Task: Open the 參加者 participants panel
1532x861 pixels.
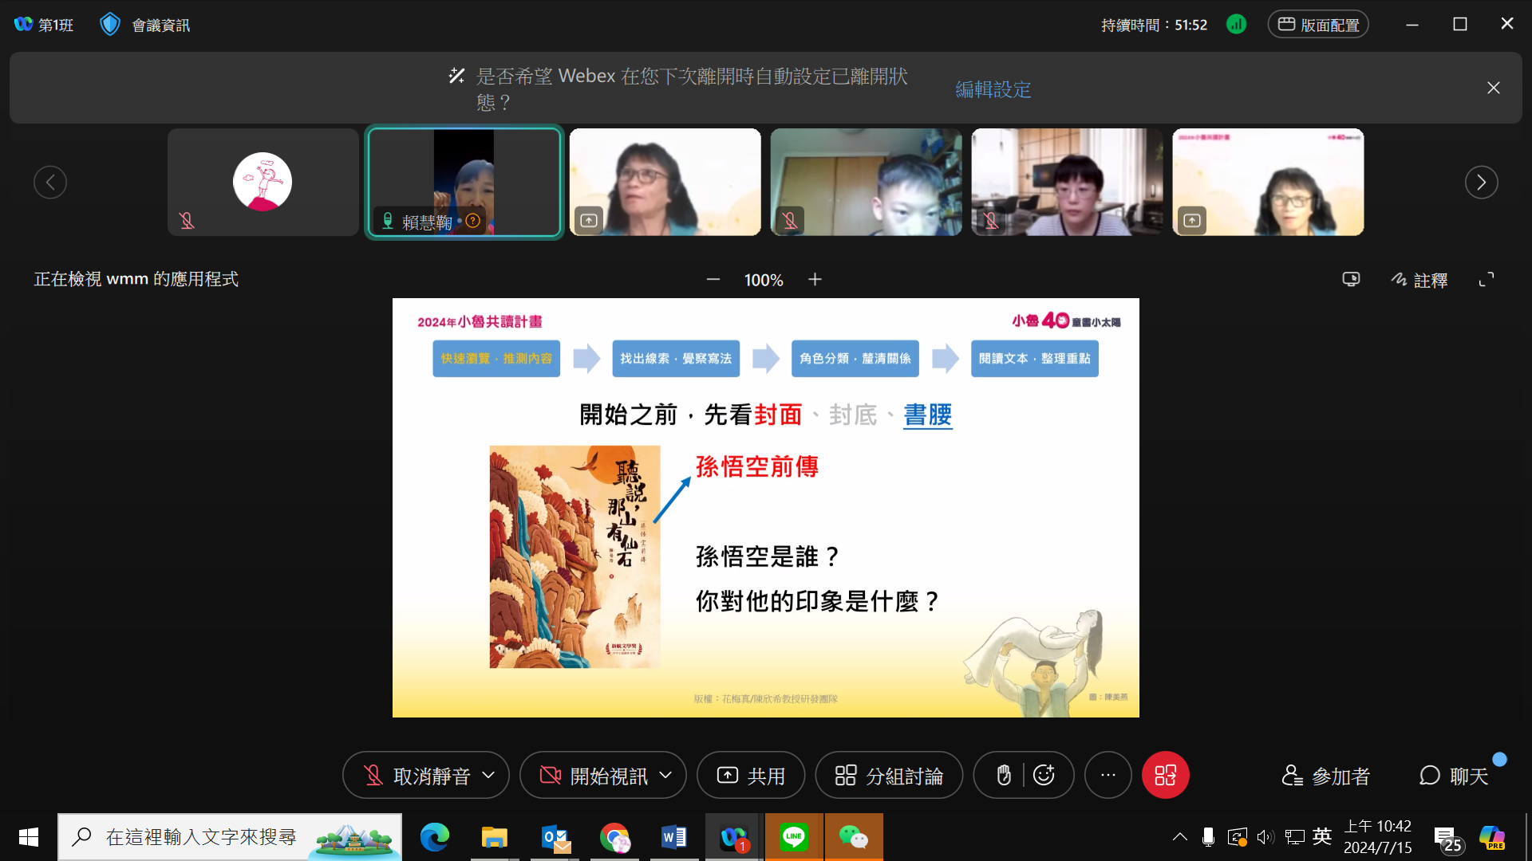Action: 1325,776
